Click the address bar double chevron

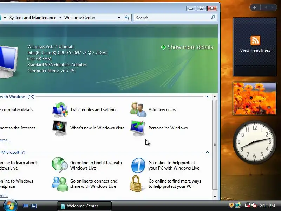point(5,17)
